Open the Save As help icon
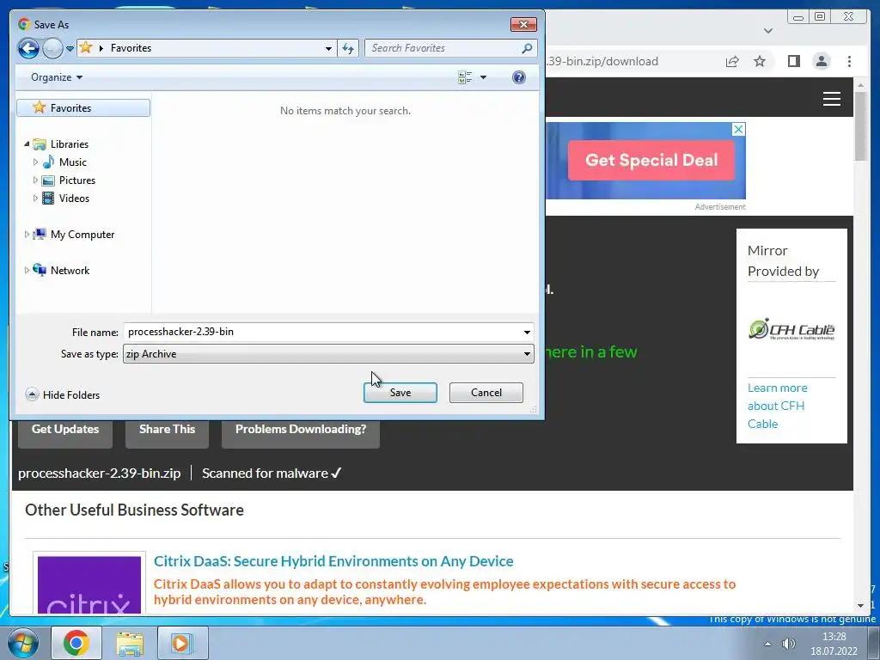Viewport: 880px width, 660px height. coord(519,77)
